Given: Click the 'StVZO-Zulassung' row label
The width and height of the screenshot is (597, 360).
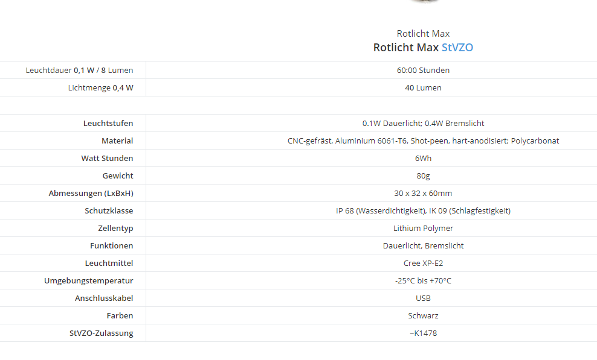Looking at the screenshot, I should pos(102,333).
